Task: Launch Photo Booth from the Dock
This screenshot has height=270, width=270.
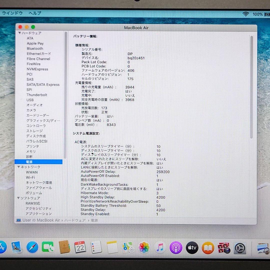Action: pos(224,248)
